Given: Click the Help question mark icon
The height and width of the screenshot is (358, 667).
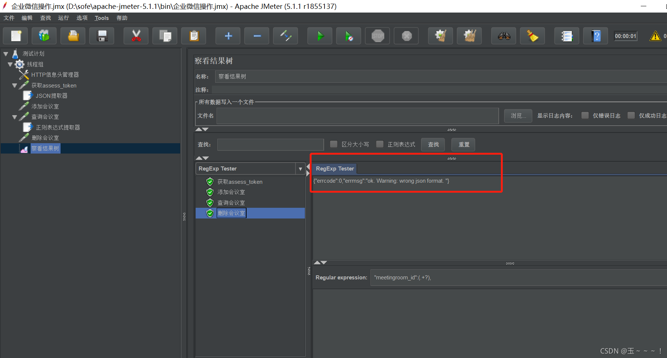Looking at the screenshot, I should 596,36.
